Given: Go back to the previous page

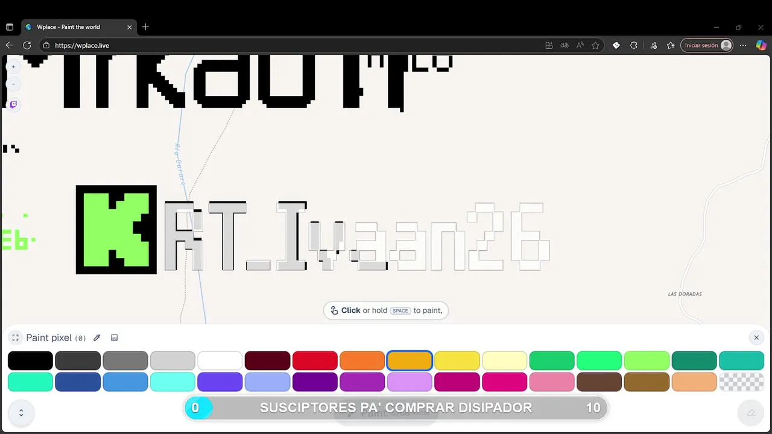Looking at the screenshot, I should point(9,45).
